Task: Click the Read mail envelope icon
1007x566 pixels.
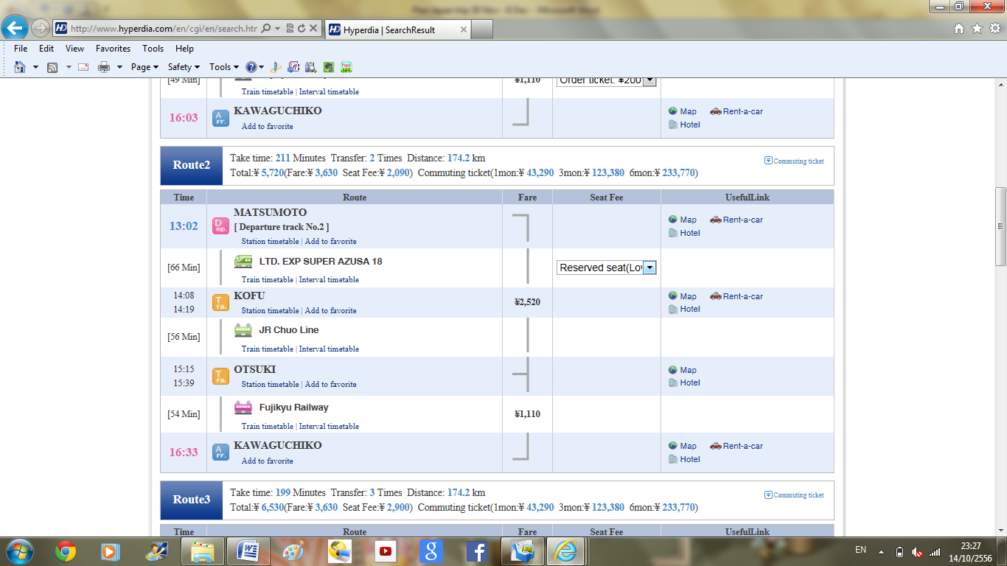Action: [83, 67]
